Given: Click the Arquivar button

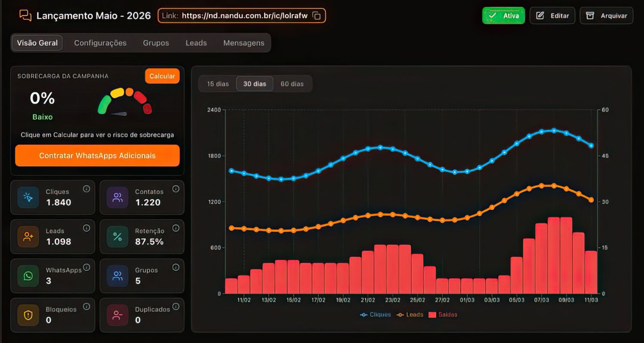Looking at the screenshot, I should (606, 15).
